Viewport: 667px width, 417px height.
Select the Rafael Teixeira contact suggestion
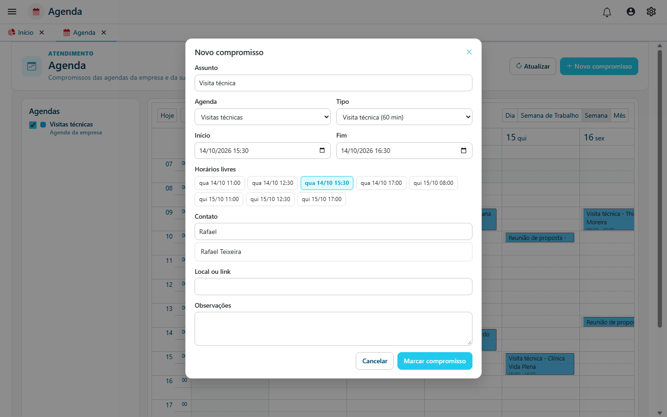pos(333,252)
